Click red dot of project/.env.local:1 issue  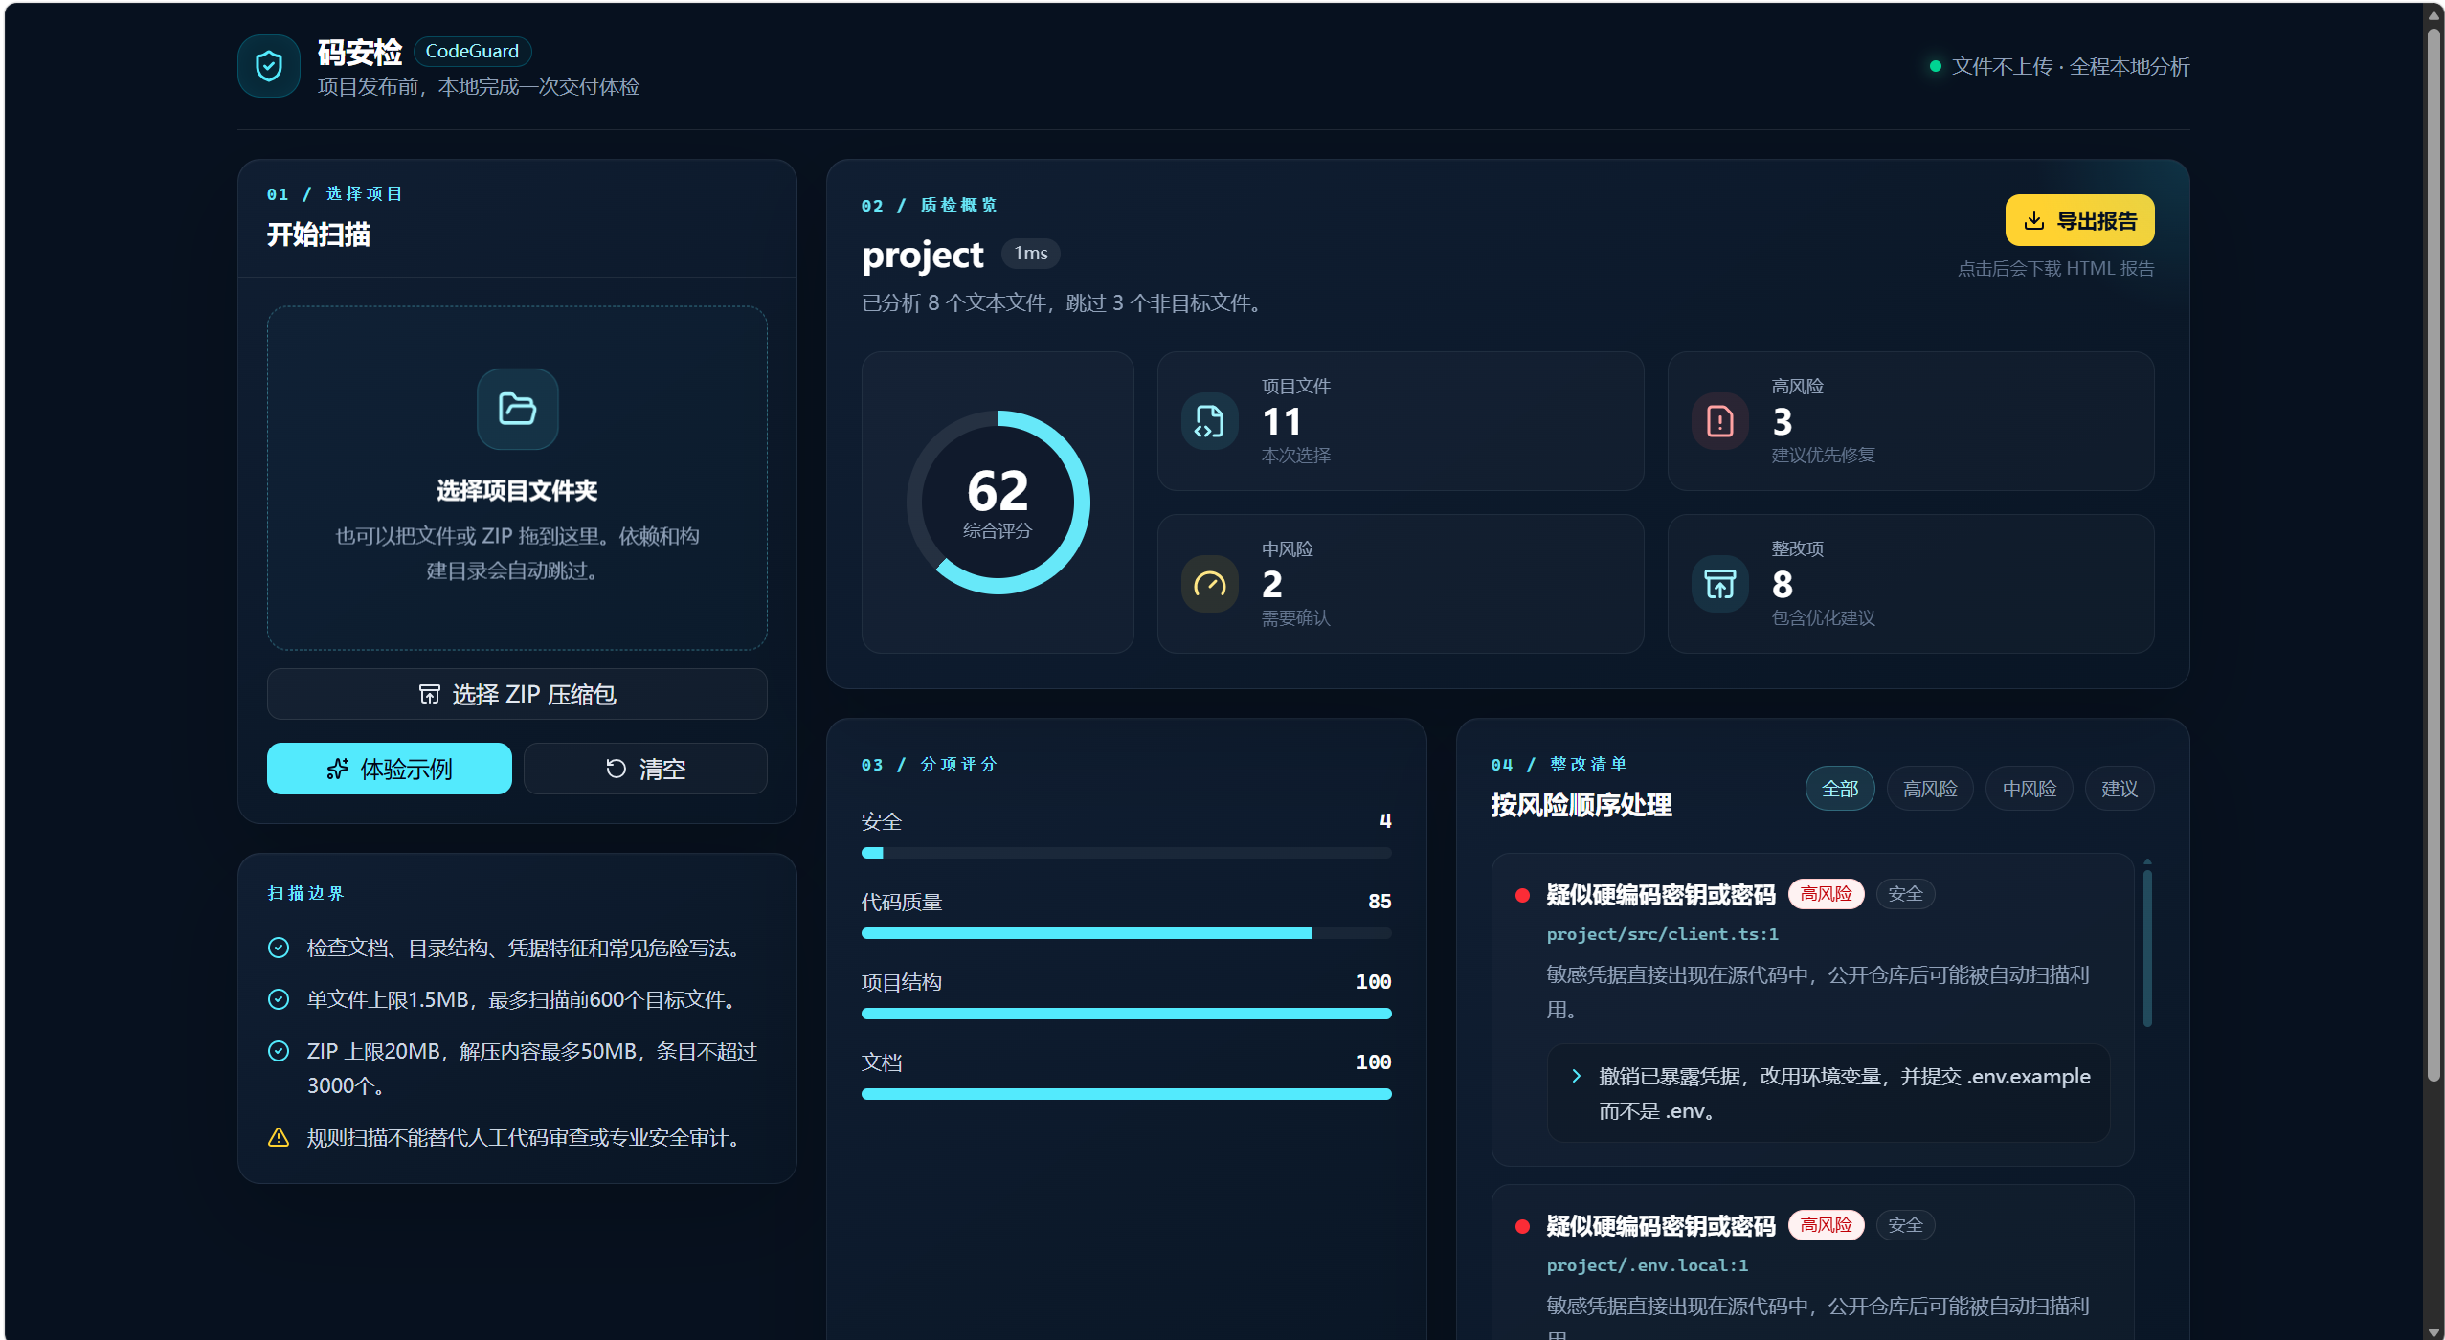[x=1522, y=1226]
